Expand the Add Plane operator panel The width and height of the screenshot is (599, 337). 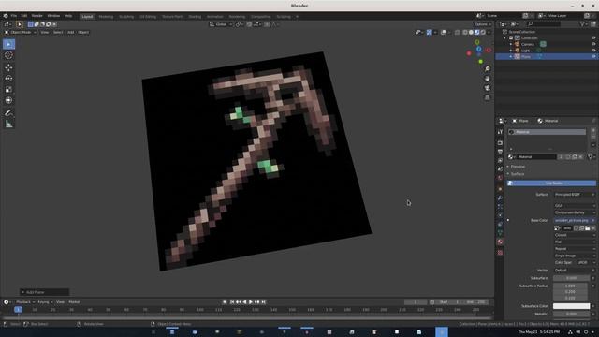pyautogui.click(x=44, y=292)
